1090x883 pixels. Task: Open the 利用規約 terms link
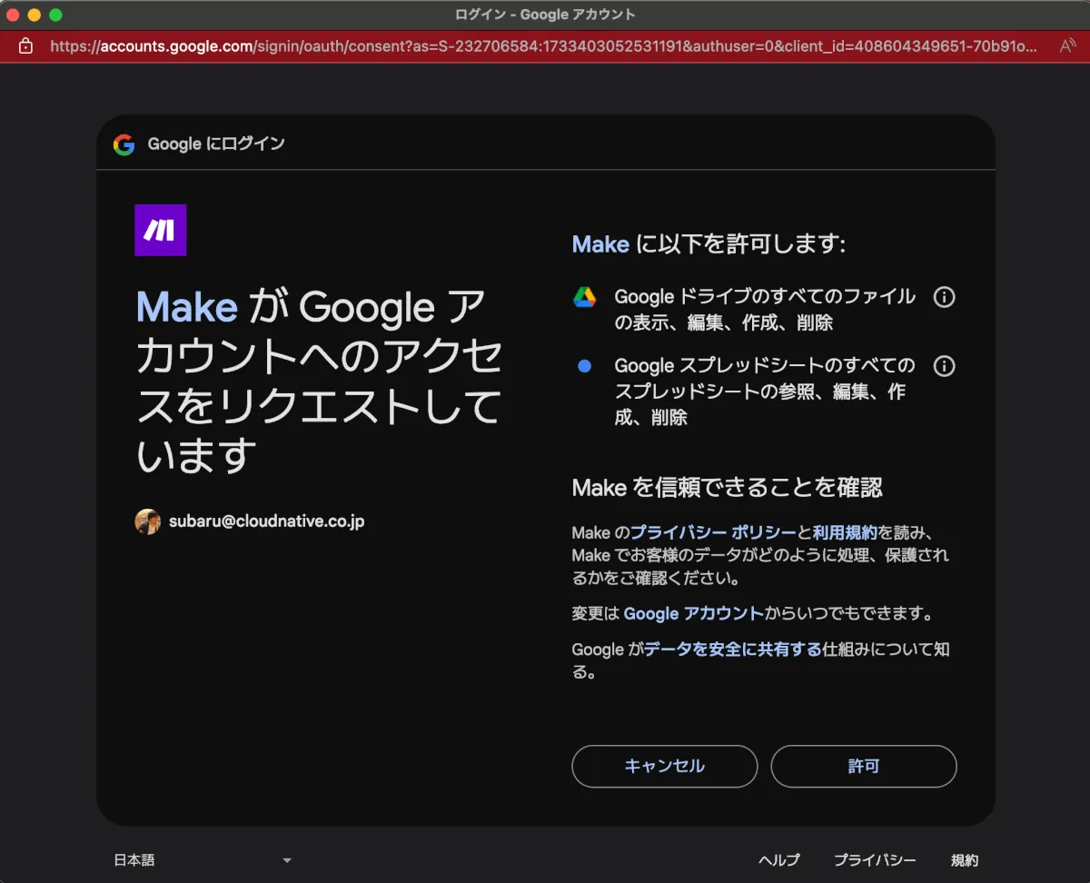(845, 532)
